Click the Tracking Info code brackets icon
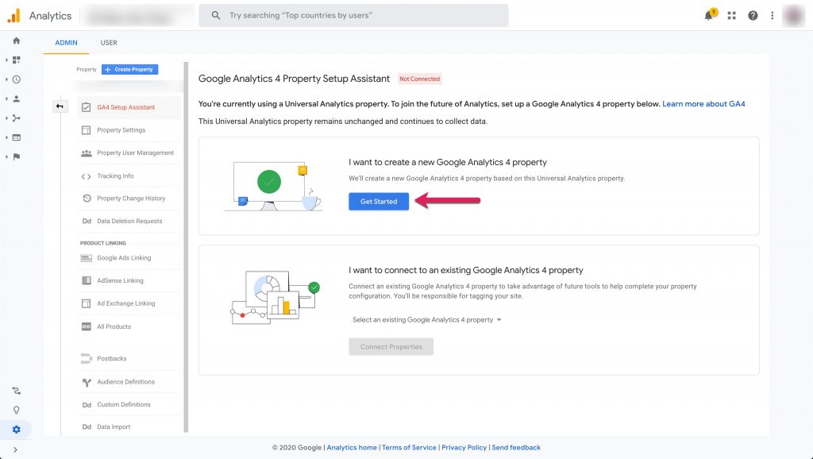813x459 pixels. pyautogui.click(x=86, y=176)
